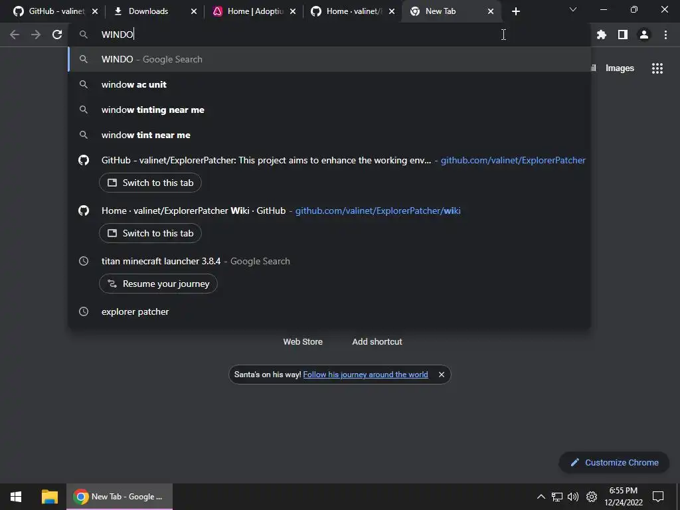This screenshot has height=510, width=680.
Task: Open the volume speaker tray icon
Action: (573, 497)
